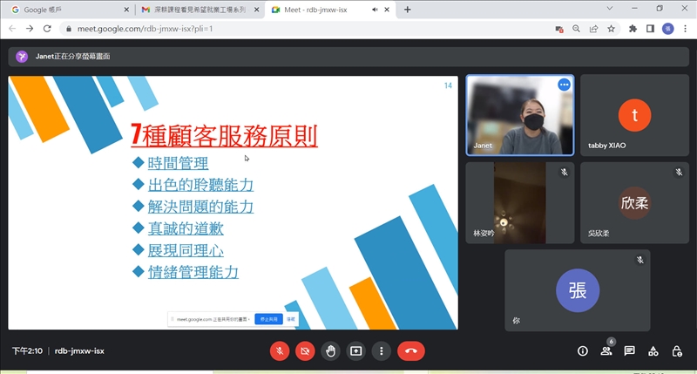Click the blue stop sharing button
Screen dimensions: 697x374
(268, 320)
